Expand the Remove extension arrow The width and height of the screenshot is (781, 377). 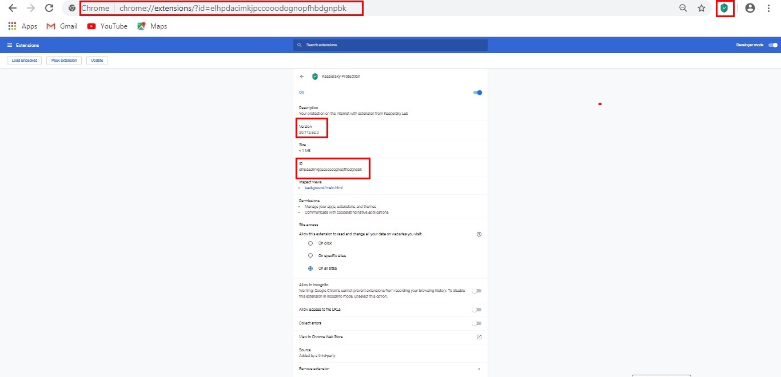(479, 369)
